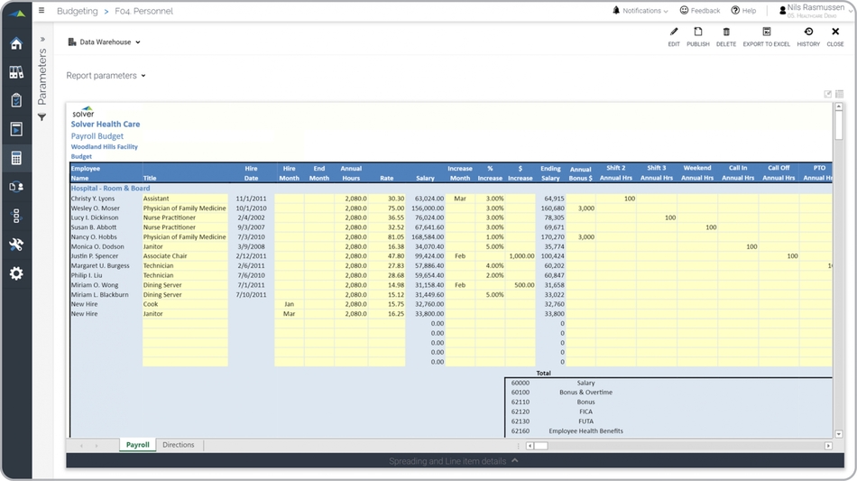Screen dimensions: 857x481
Task: Toggle the hamburger navigation menu
Action: [41, 11]
